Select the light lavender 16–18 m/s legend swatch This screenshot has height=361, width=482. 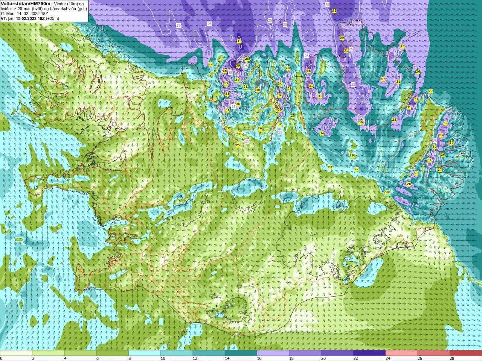click(x=273, y=353)
